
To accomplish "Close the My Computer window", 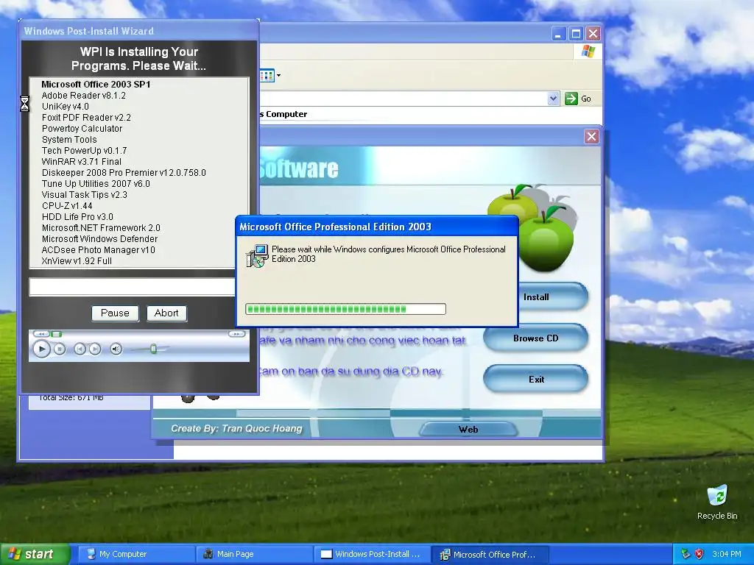I will click(593, 34).
